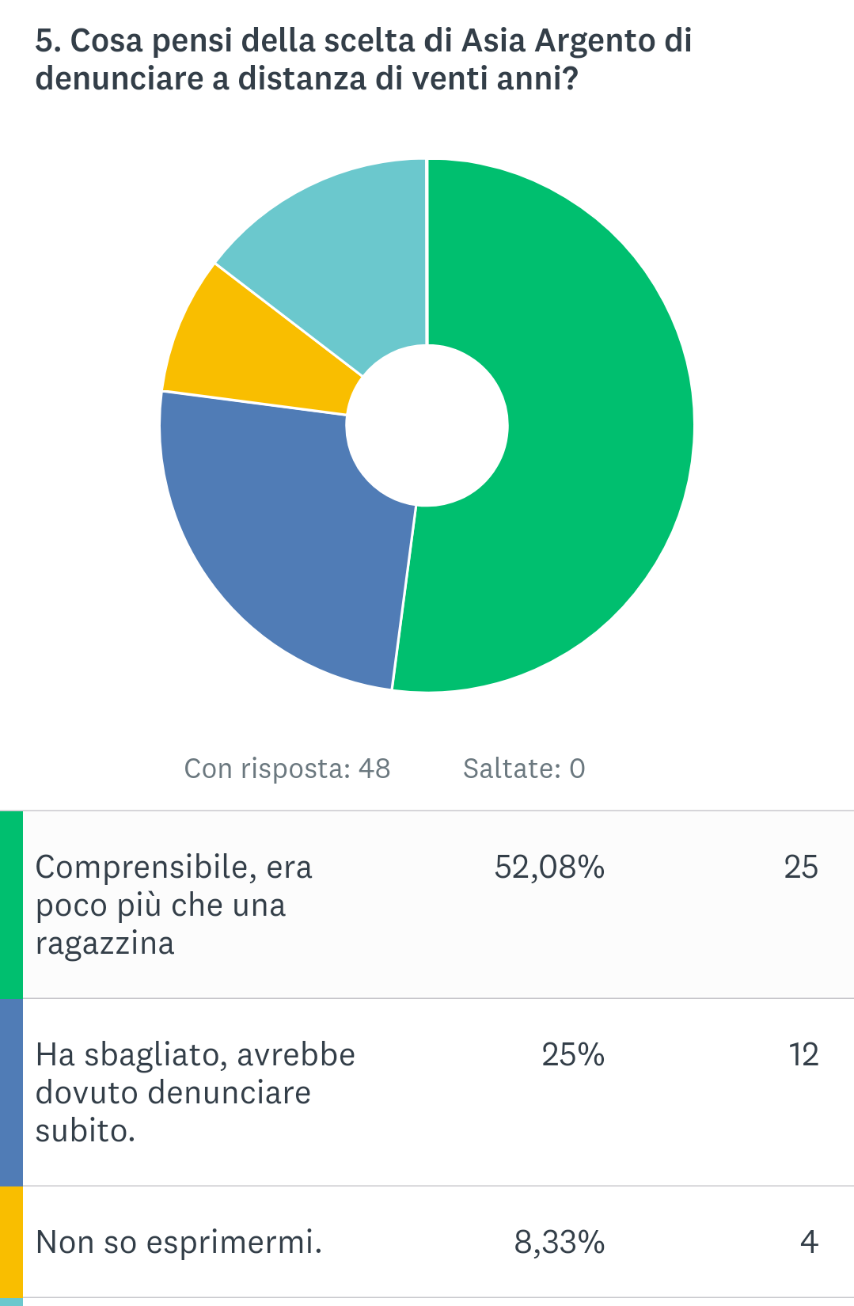Select 'Ha sbagliato, avrebbe dovuto denunciare' label
Image resolution: width=854 pixels, height=1306 pixels.
tap(195, 1092)
